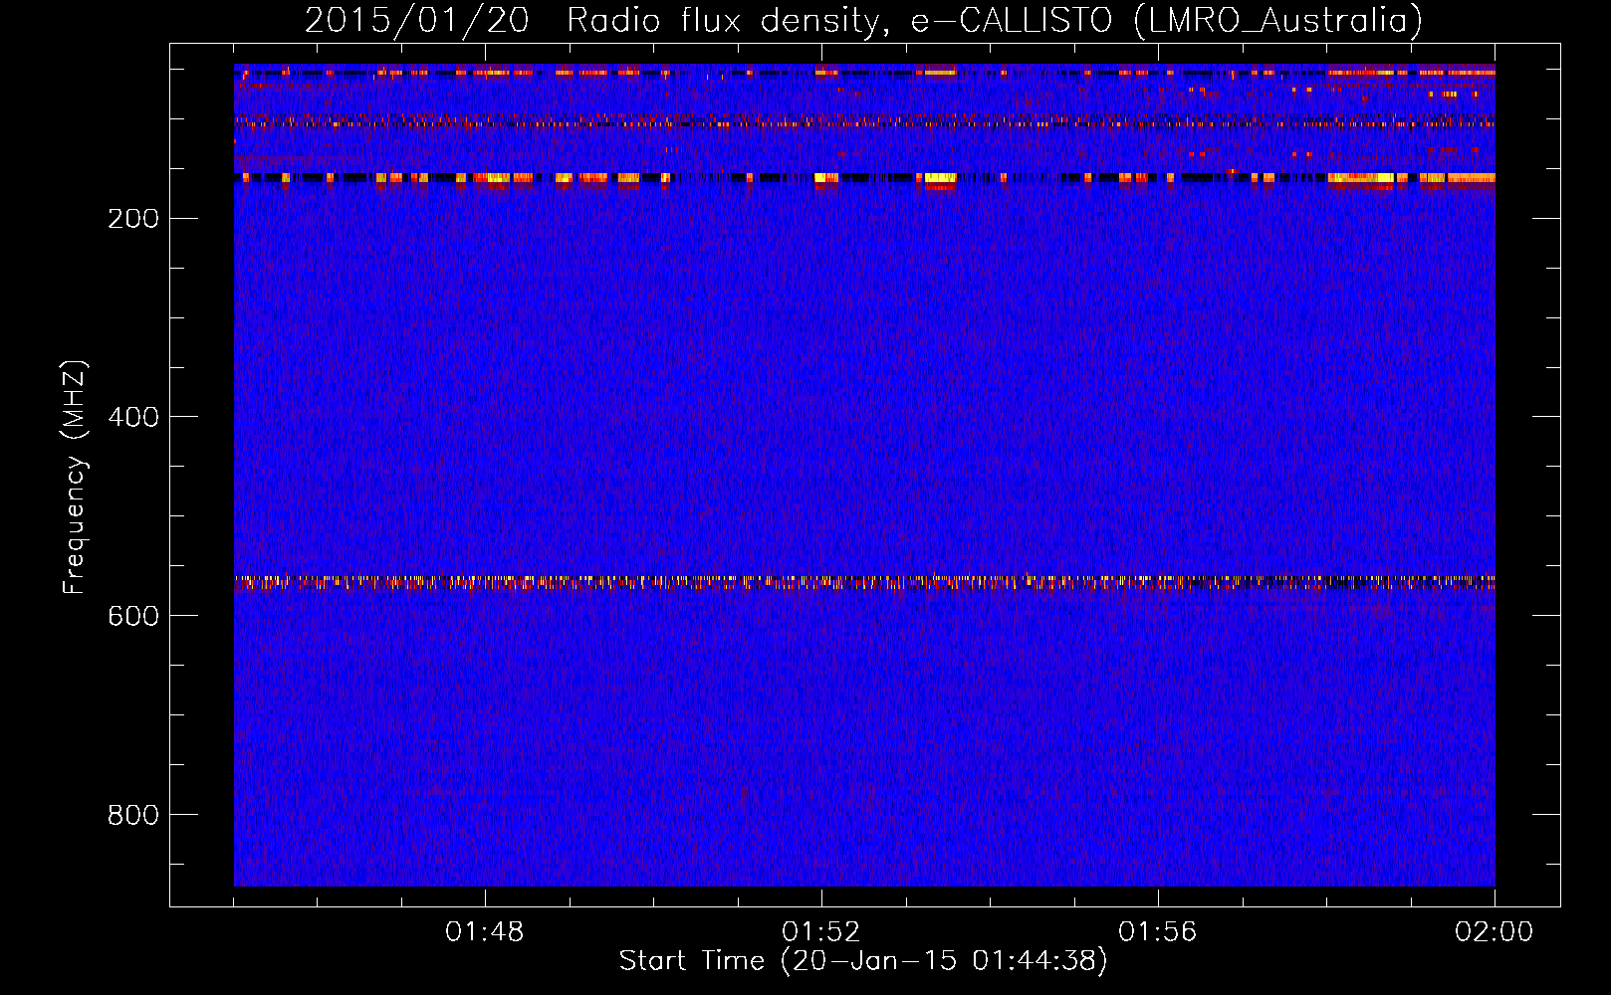Click the 400 frequency tick label

click(133, 418)
